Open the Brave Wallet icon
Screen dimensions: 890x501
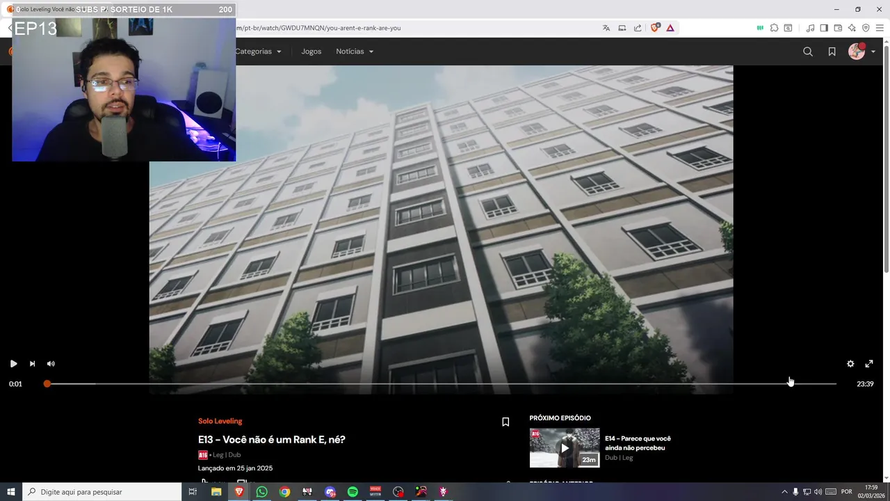[x=838, y=28]
